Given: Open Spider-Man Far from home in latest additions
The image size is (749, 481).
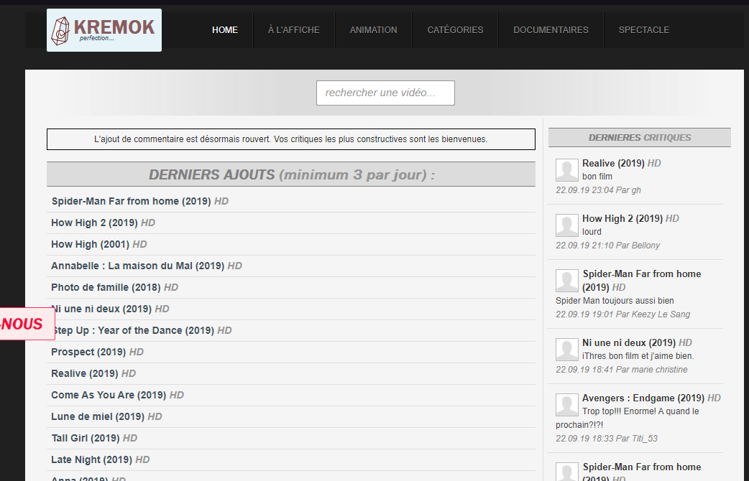Looking at the screenshot, I should 140,201.
